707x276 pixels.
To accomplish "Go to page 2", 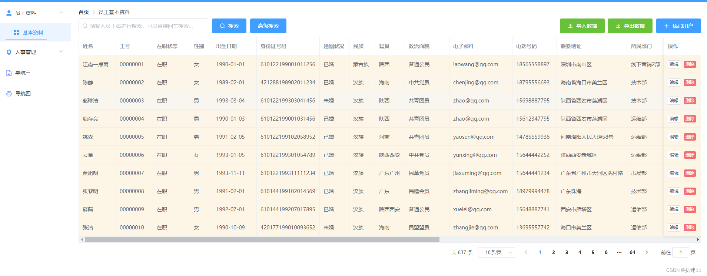I will [554, 252].
